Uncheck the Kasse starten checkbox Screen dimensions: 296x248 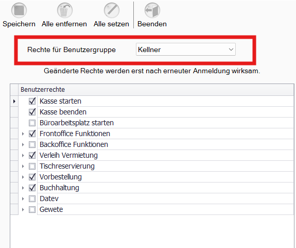click(x=32, y=101)
